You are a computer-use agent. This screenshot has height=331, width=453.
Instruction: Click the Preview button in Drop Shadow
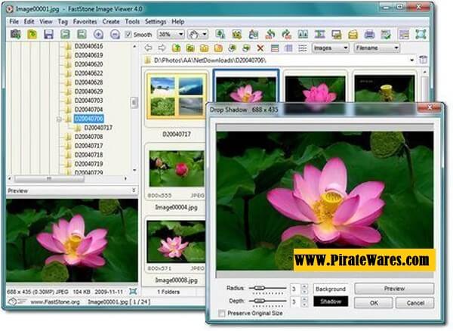coord(394,289)
